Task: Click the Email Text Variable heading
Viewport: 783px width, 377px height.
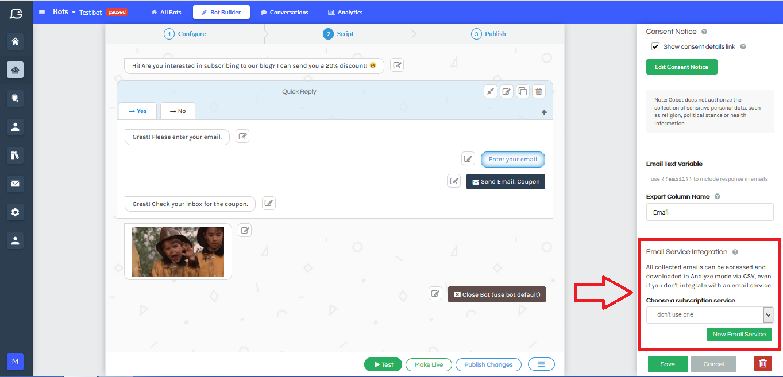Action: point(674,164)
